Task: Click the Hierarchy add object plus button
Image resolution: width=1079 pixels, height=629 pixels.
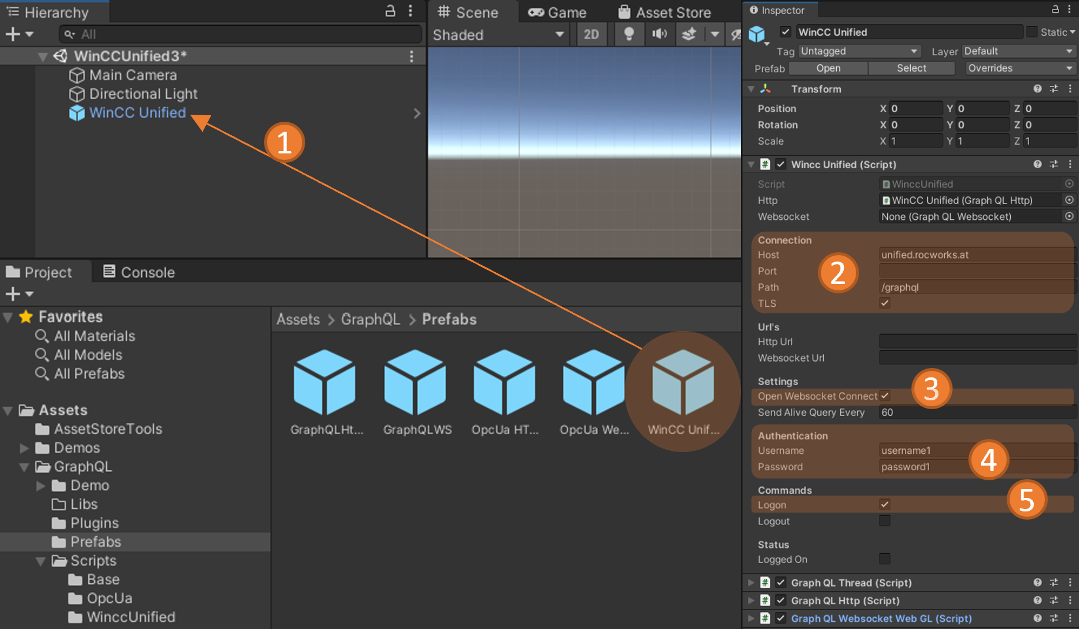Action: click(13, 34)
